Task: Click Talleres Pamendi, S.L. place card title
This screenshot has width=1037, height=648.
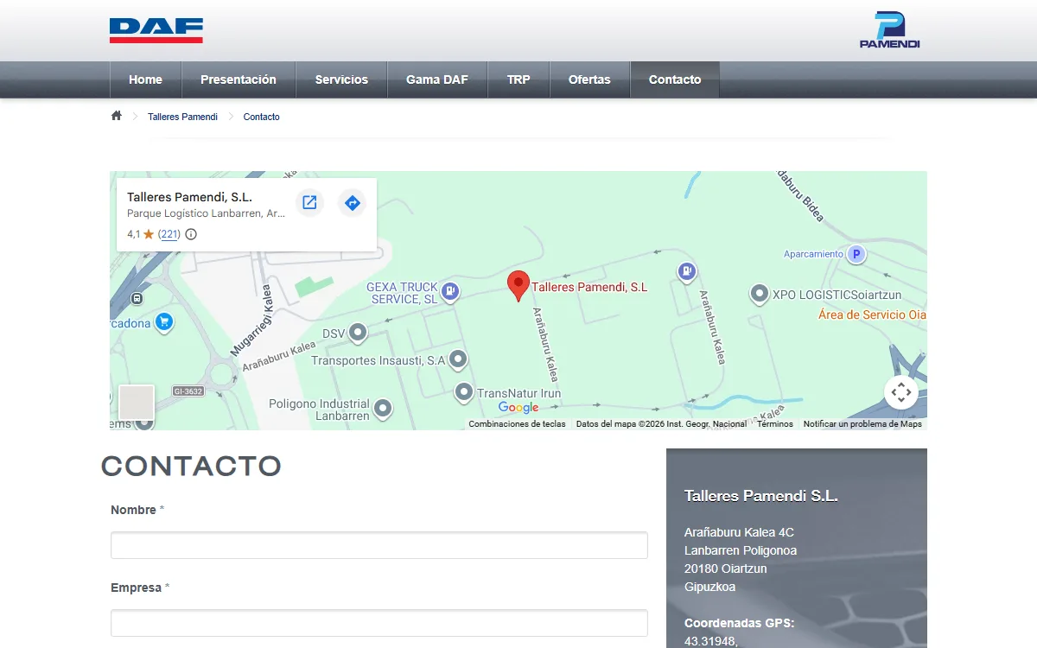Action: tap(189, 198)
